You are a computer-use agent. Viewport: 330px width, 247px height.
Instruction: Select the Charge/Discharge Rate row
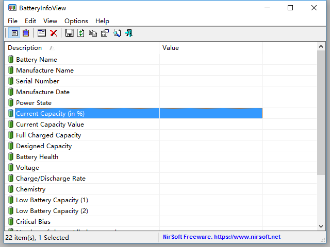pyautogui.click(x=51, y=179)
